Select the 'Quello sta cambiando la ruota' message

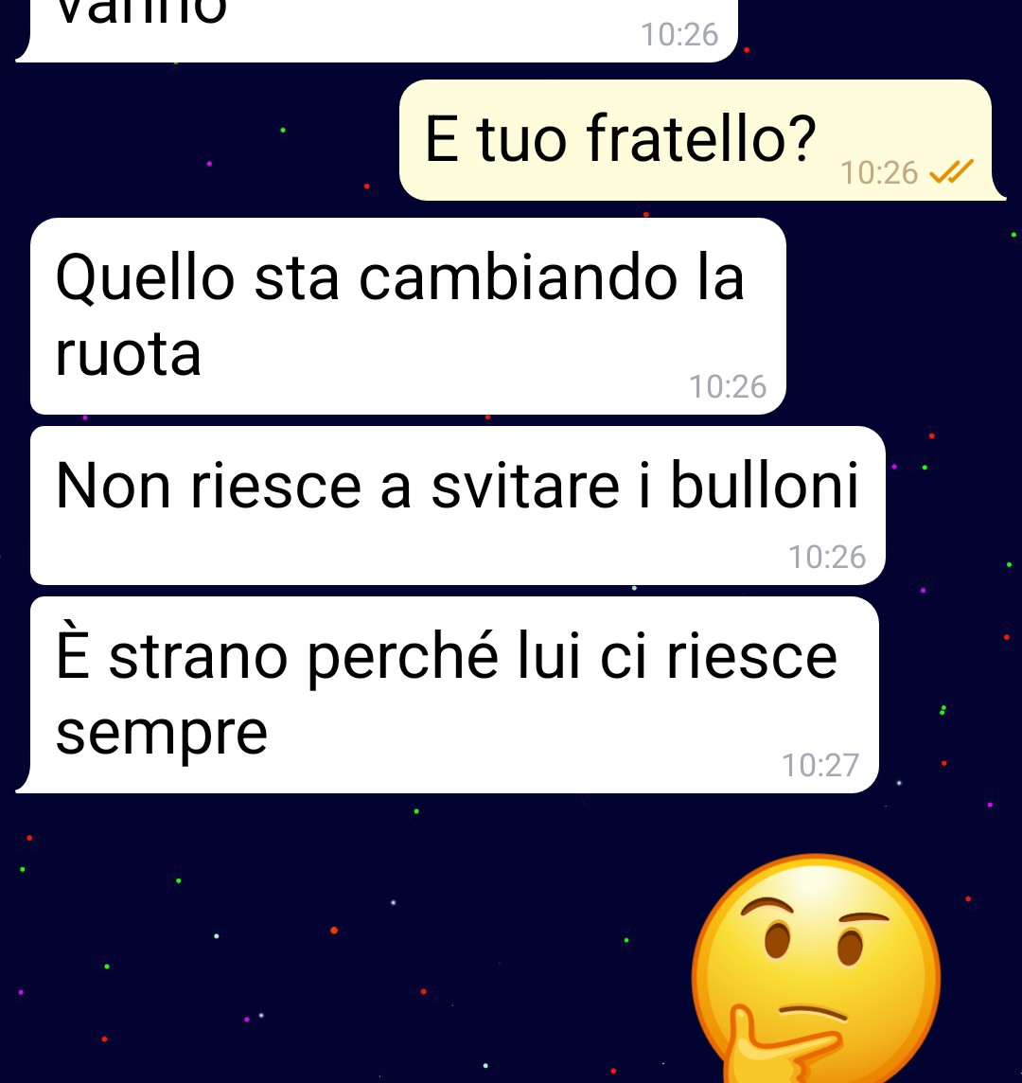point(408,316)
